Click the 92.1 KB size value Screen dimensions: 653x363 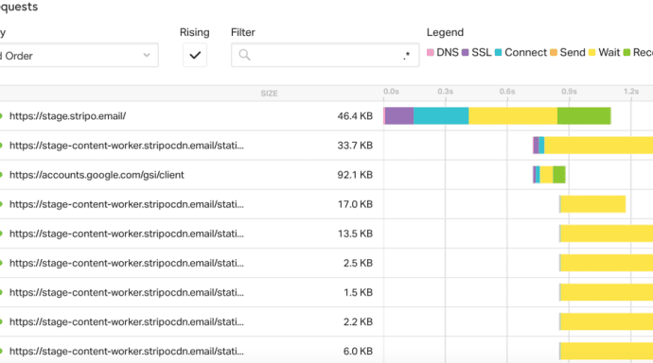pyautogui.click(x=355, y=175)
